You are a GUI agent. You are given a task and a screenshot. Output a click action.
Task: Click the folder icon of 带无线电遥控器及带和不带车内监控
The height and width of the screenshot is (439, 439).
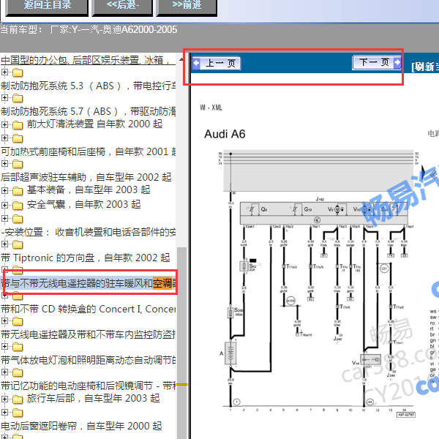click(18, 321)
